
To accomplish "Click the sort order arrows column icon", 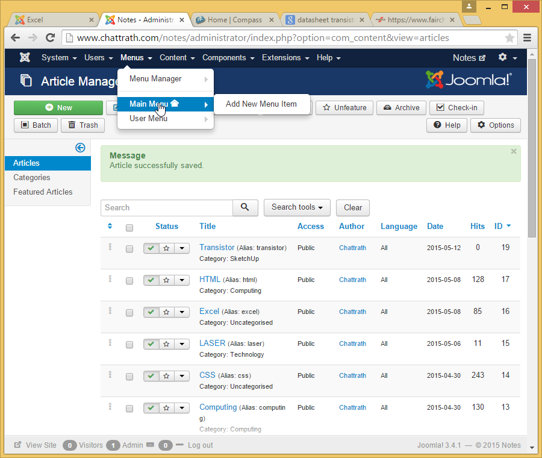I will pyautogui.click(x=110, y=227).
